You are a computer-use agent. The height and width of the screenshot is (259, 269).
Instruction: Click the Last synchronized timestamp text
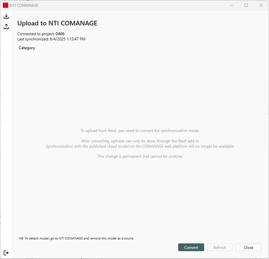51,39
